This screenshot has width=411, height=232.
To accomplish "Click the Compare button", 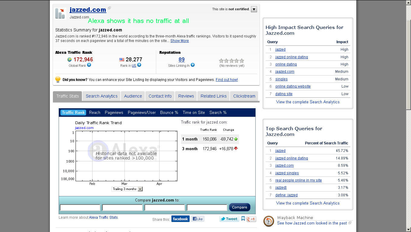I will (x=240, y=207).
